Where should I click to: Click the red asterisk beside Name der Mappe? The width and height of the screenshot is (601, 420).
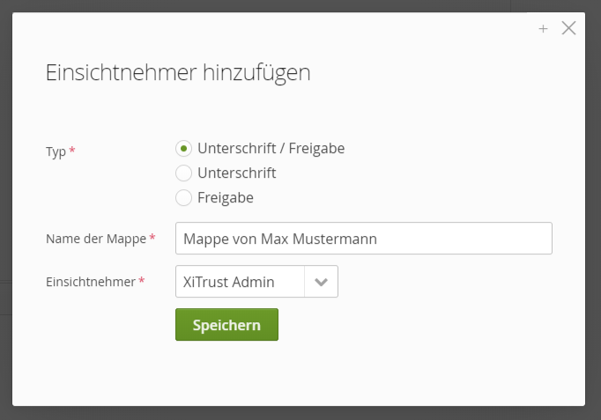tap(152, 238)
